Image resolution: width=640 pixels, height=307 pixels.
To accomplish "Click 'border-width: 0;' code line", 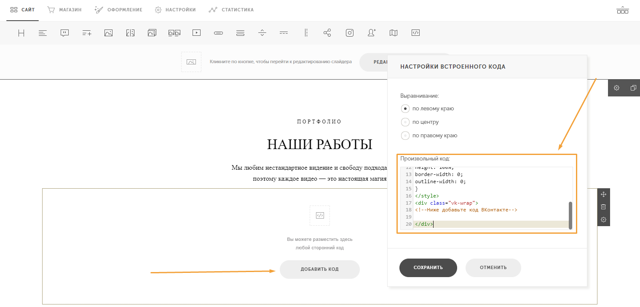I will [439, 174].
